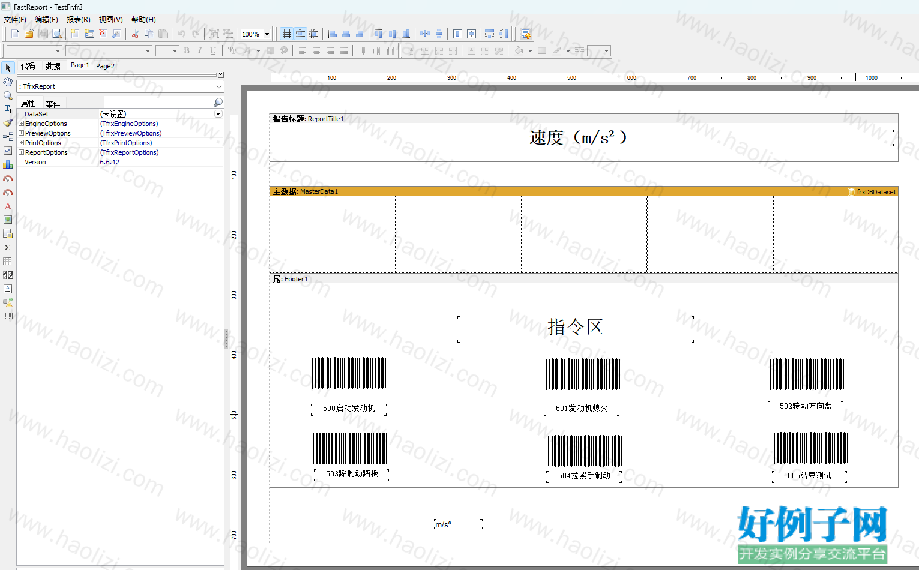Select the Copy Format brush tool
919x570 pixels.
(8, 123)
